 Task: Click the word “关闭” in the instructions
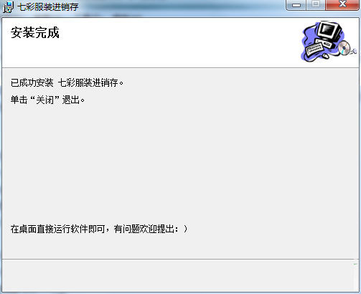click(x=45, y=100)
